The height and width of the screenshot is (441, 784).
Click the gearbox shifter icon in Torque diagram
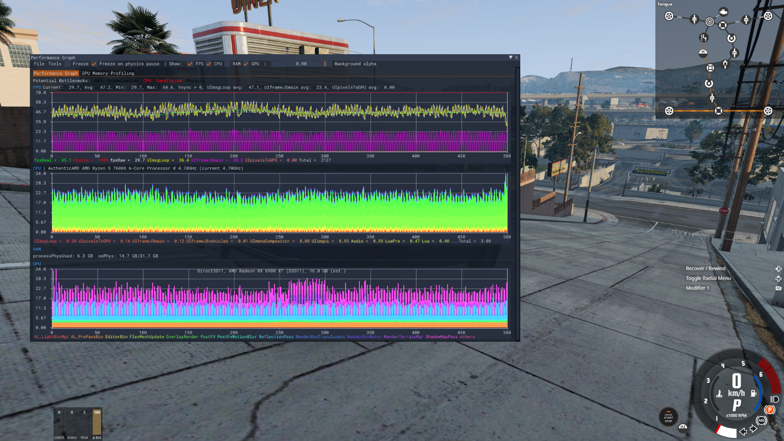click(703, 38)
